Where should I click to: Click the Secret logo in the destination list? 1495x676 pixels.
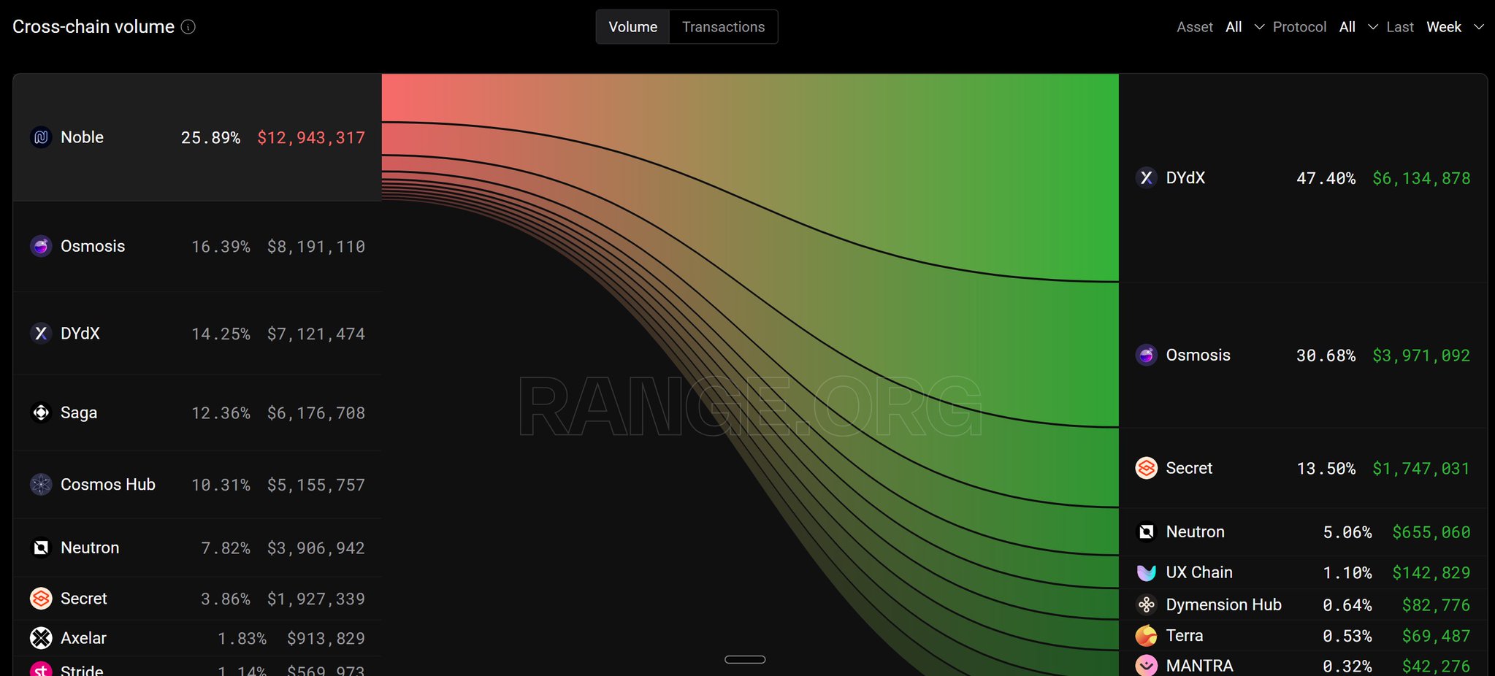[1147, 468]
